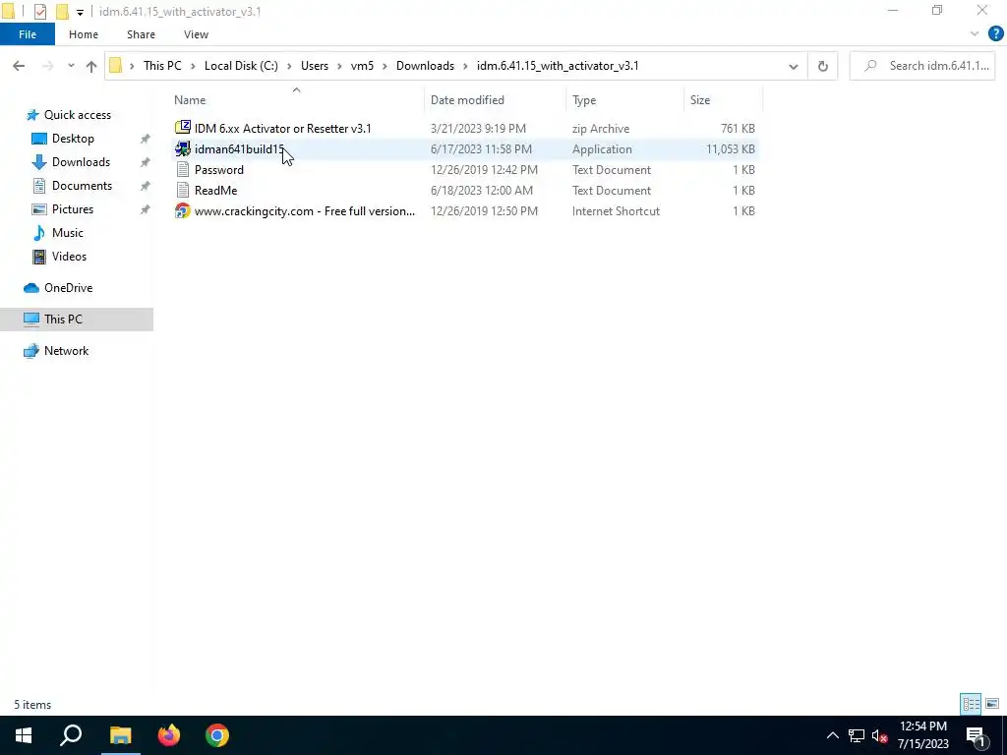Image resolution: width=1007 pixels, height=755 pixels.
Task: Expand the ribbon with the chevron
Action: tap(975, 34)
